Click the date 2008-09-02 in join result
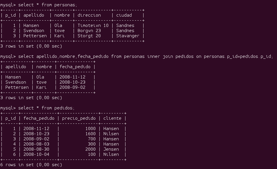 coord(72,87)
